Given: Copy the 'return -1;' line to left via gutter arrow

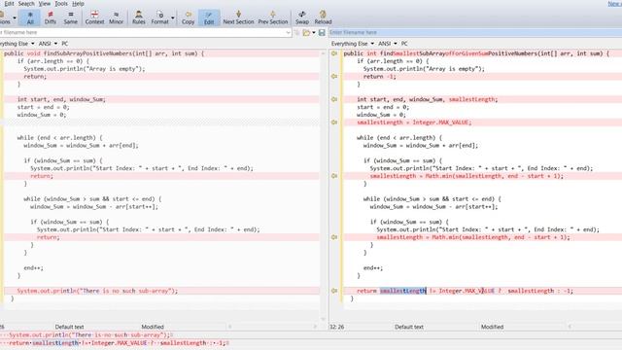Looking at the screenshot, I should click(334, 76).
